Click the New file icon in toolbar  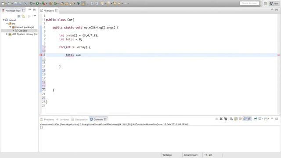tap(3, 3)
